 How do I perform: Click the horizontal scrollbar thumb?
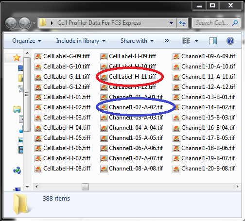coord(85,187)
